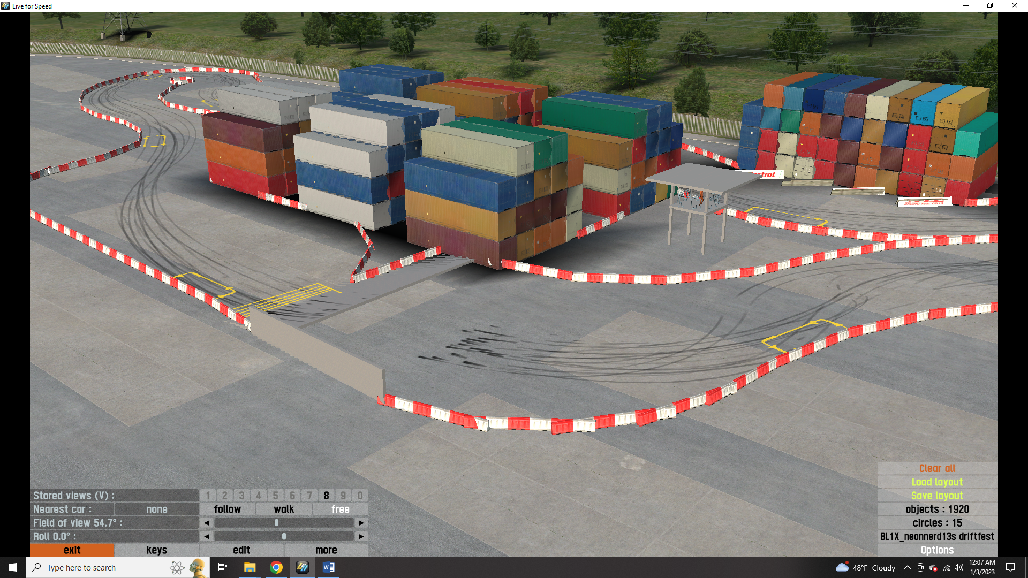
Task: Open File Explorer from the taskbar
Action: click(x=250, y=567)
